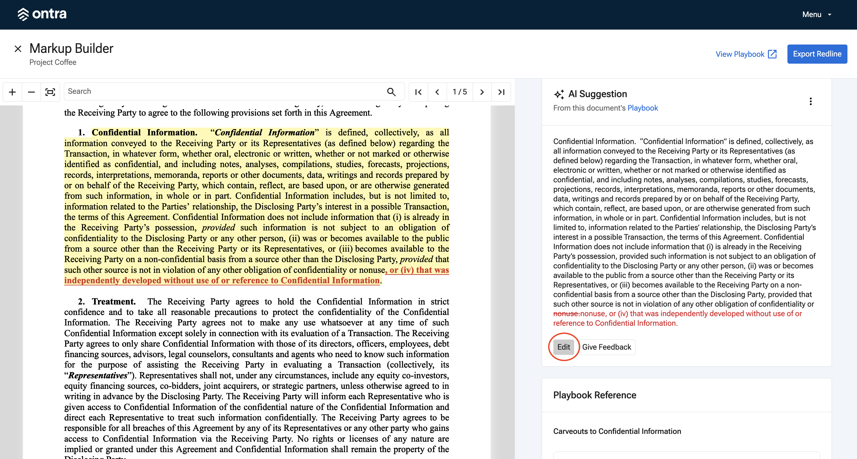Image resolution: width=857 pixels, height=459 pixels.
Task: Click the Markup Builder title
Action: 71,49
